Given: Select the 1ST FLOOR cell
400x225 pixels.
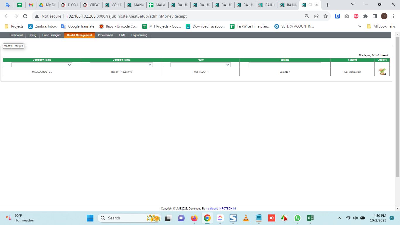Looking at the screenshot, I should tap(201, 72).
